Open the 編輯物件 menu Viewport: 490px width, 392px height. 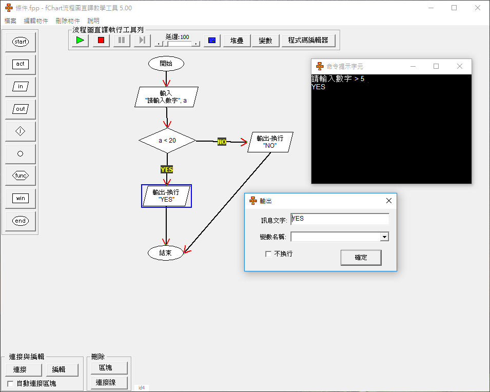[36, 21]
